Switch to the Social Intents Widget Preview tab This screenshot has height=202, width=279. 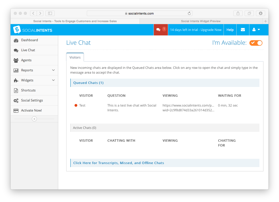[x=201, y=21]
